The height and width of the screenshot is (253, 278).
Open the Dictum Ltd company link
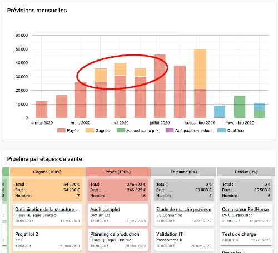[x=100, y=215]
